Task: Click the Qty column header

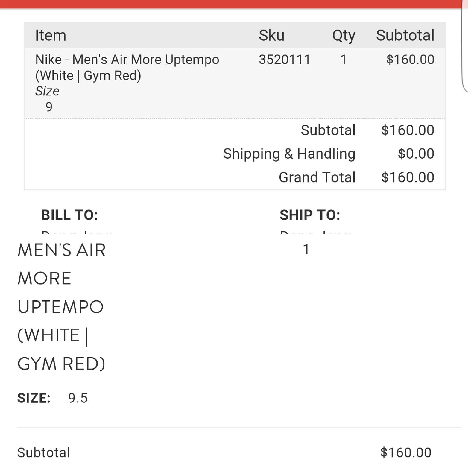Action: click(x=344, y=36)
